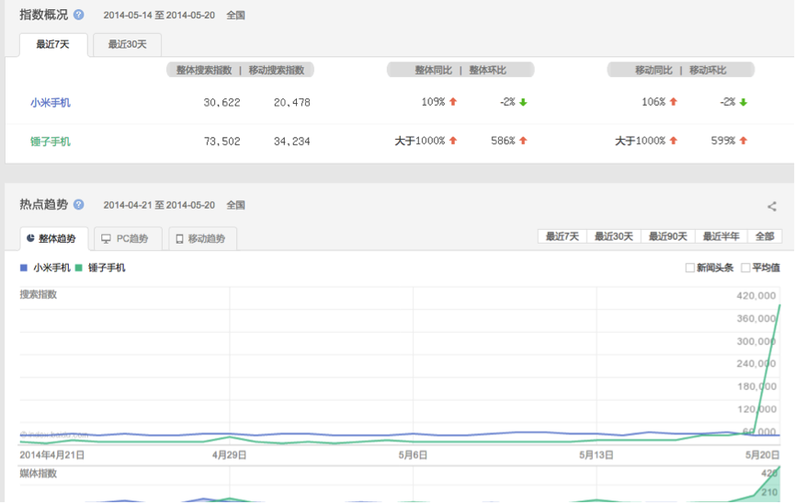Click blue legend swatch for 小米手机
The image size is (795, 503).
coord(23,268)
